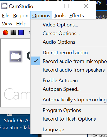The image size is (107, 137).
Task: Click the camera logo in main panel
Action: click(16, 57)
